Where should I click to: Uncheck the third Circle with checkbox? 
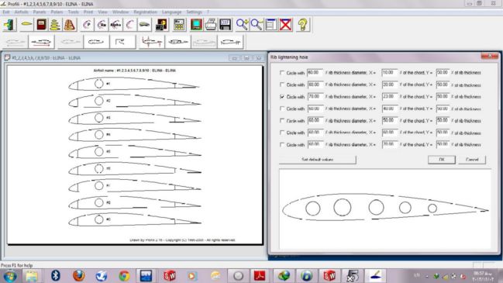[x=282, y=97]
